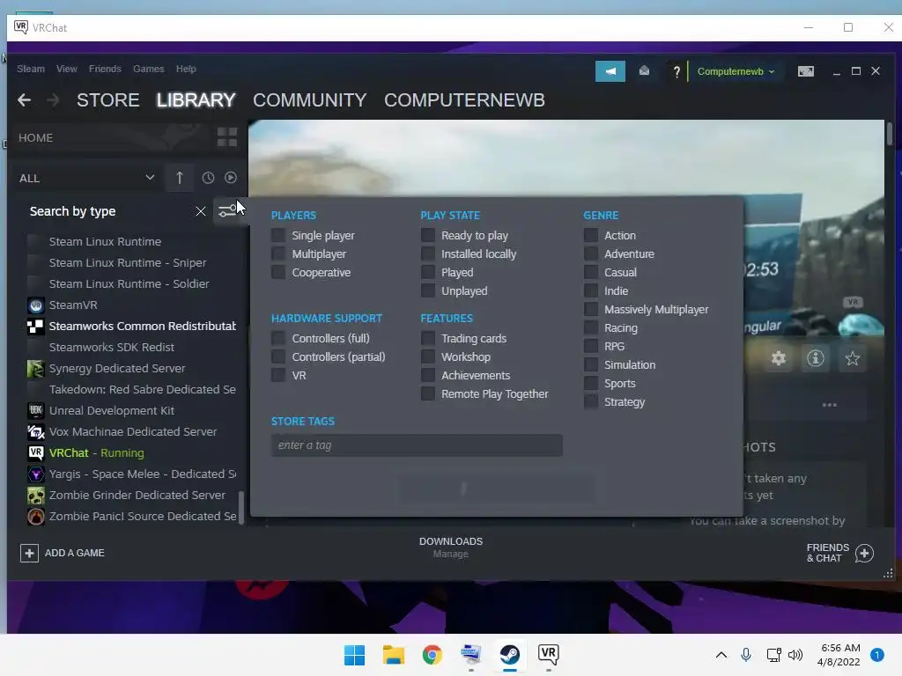The image size is (902, 676).
Task: Sort library by the up arrow icon
Action: (180, 178)
